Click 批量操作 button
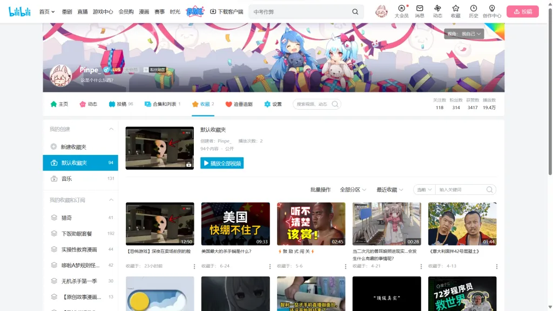Screen dimensions: 553x311 pyautogui.click(x=320, y=190)
